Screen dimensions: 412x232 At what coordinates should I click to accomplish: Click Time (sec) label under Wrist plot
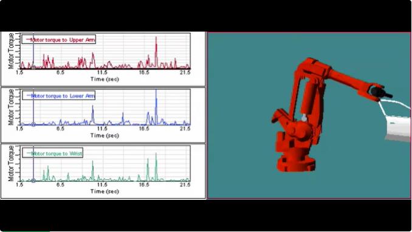click(x=105, y=191)
